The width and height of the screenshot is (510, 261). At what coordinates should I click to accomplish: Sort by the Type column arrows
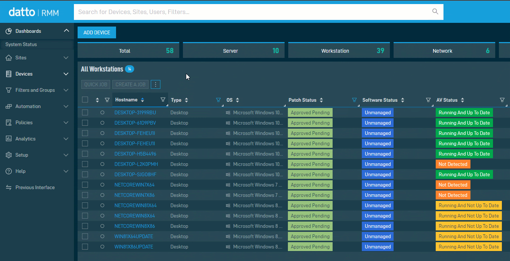[x=186, y=100]
